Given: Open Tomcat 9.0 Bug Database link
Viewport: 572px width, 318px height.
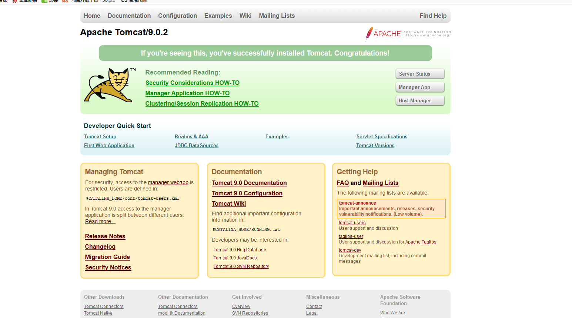Looking at the screenshot, I should point(240,250).
